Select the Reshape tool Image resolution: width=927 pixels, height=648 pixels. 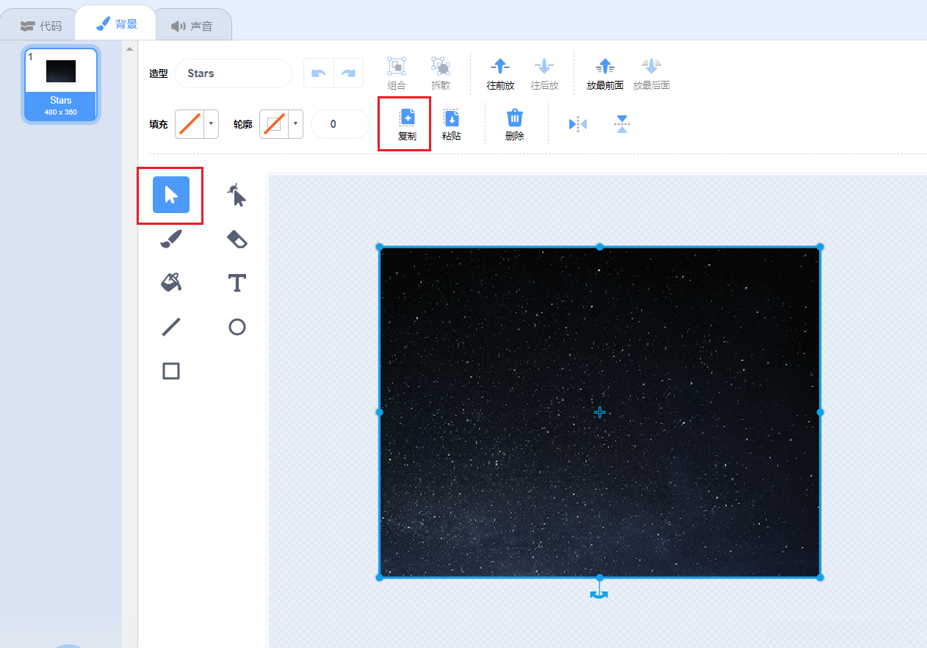[237, 195]
